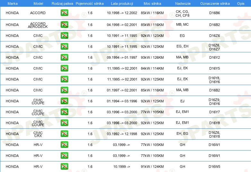Select the body codes CK, CG, CH, CF8
Screen dimensions: 251x172
point(182,13)
